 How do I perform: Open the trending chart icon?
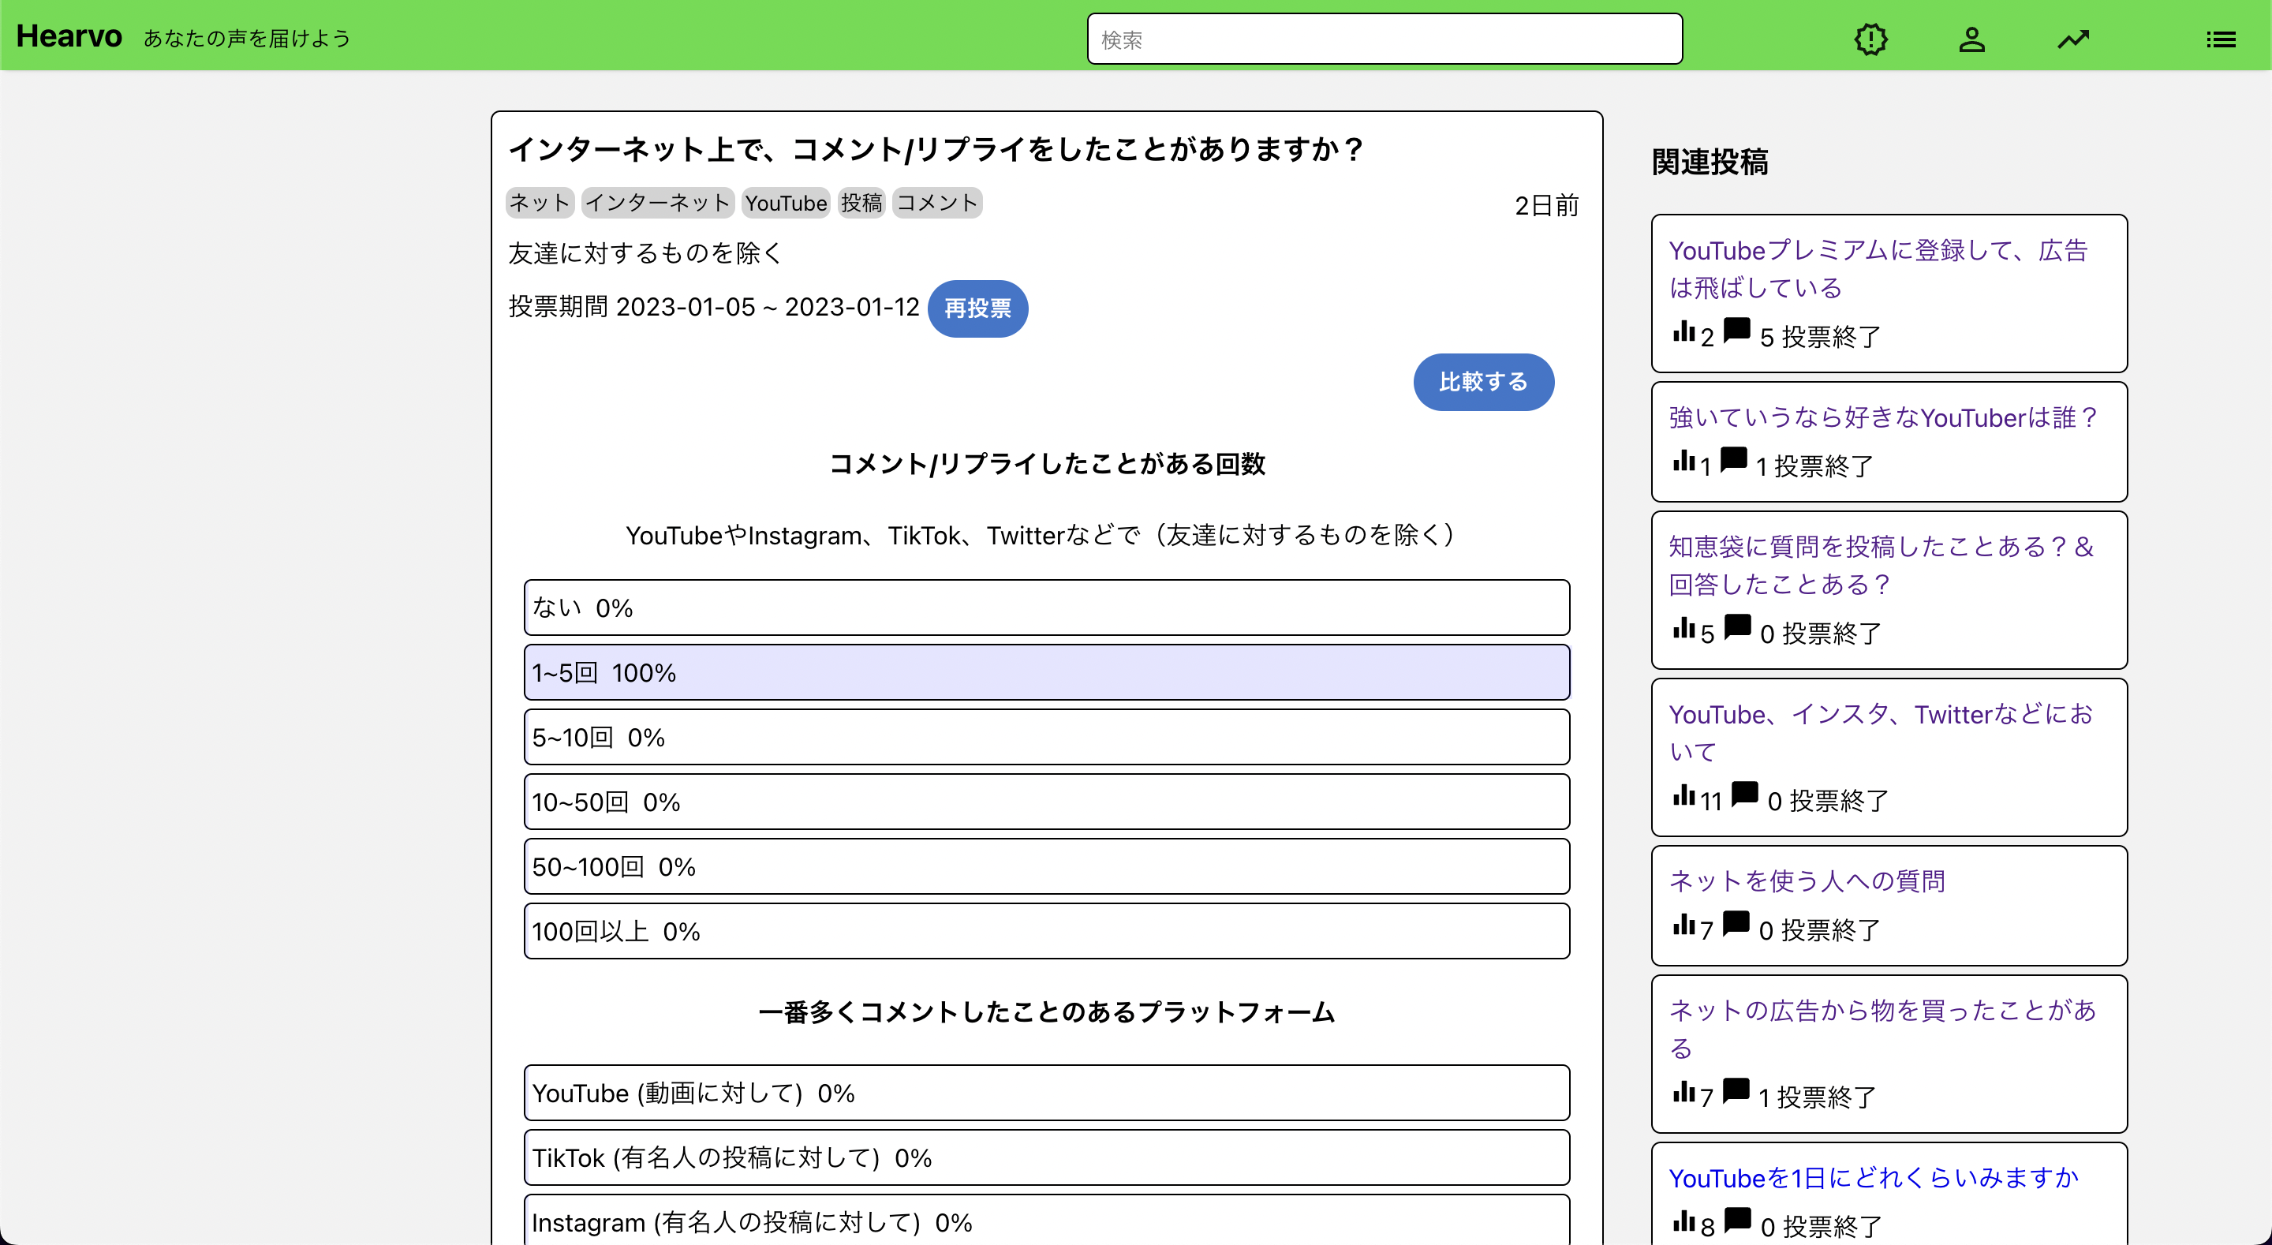pos(2073,39)
